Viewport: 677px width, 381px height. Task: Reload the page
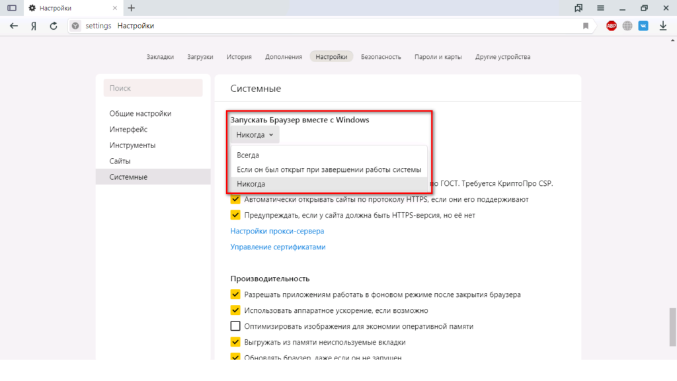[x=53, y=26]
